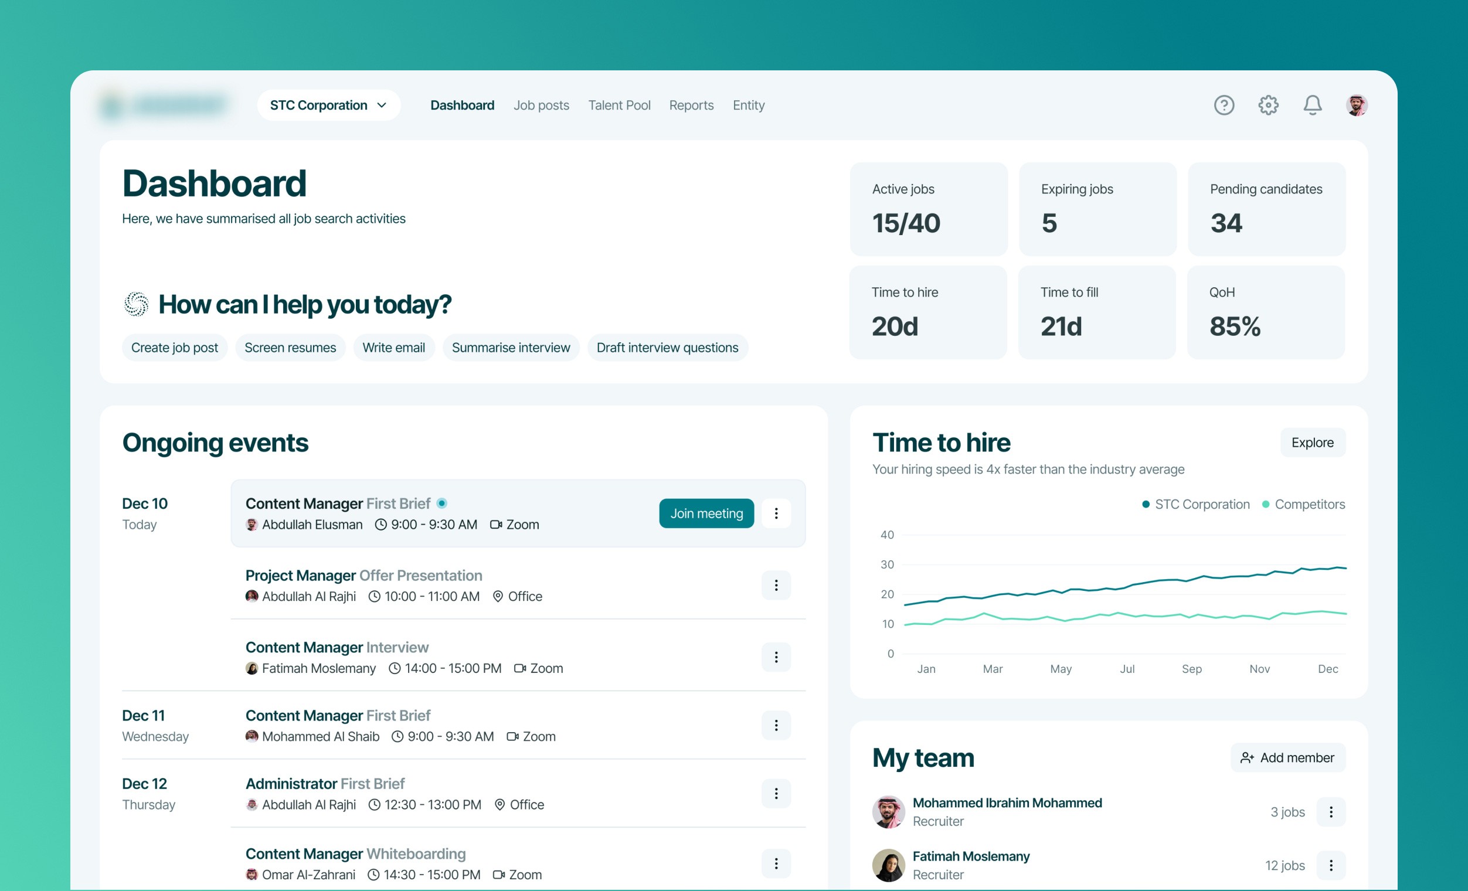Open options for Content Manager Whiteboarding event

(776, 863)
